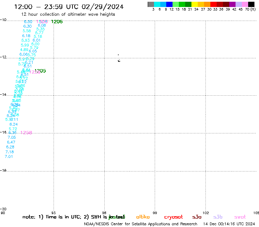Click the '-14' latitude axis label

point(3,94)
